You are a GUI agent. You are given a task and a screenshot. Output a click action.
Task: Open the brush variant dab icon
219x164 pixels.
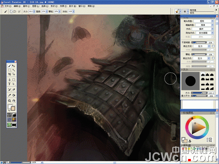point(185,11)
